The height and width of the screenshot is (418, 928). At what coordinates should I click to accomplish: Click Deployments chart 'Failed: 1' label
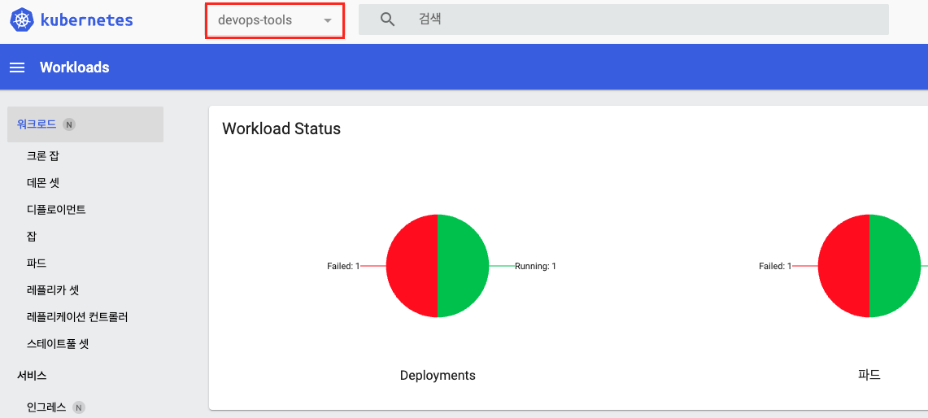343,267
